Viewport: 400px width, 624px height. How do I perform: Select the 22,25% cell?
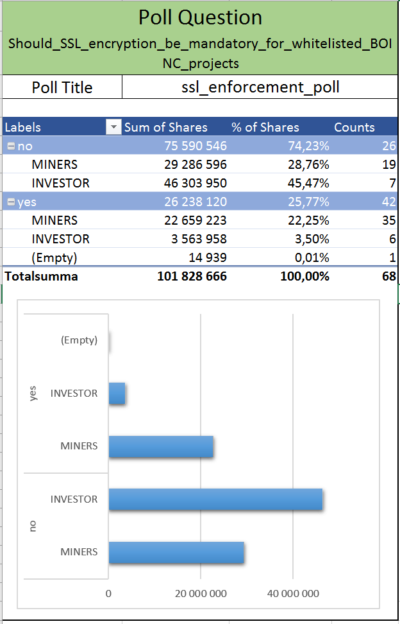tap(308, 220)
